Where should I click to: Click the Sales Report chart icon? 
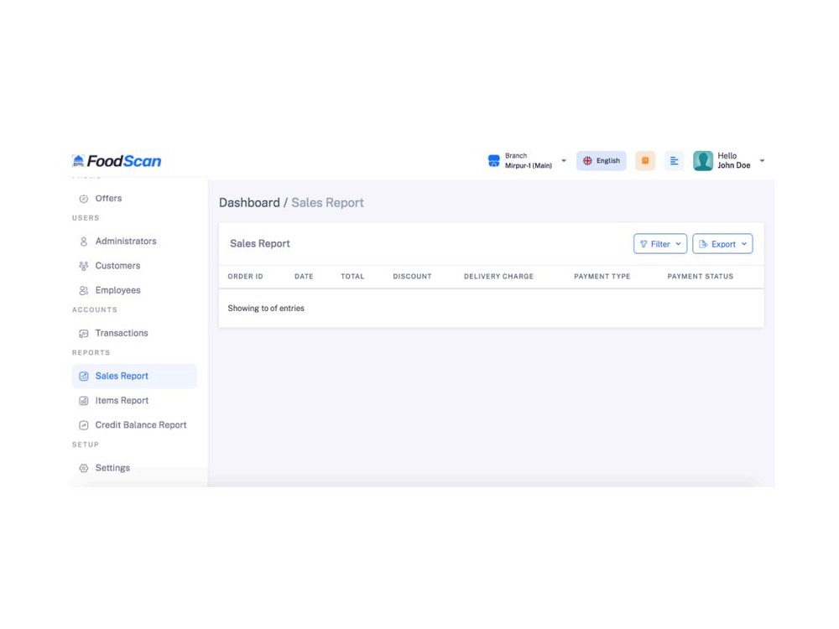coord(83,377)
